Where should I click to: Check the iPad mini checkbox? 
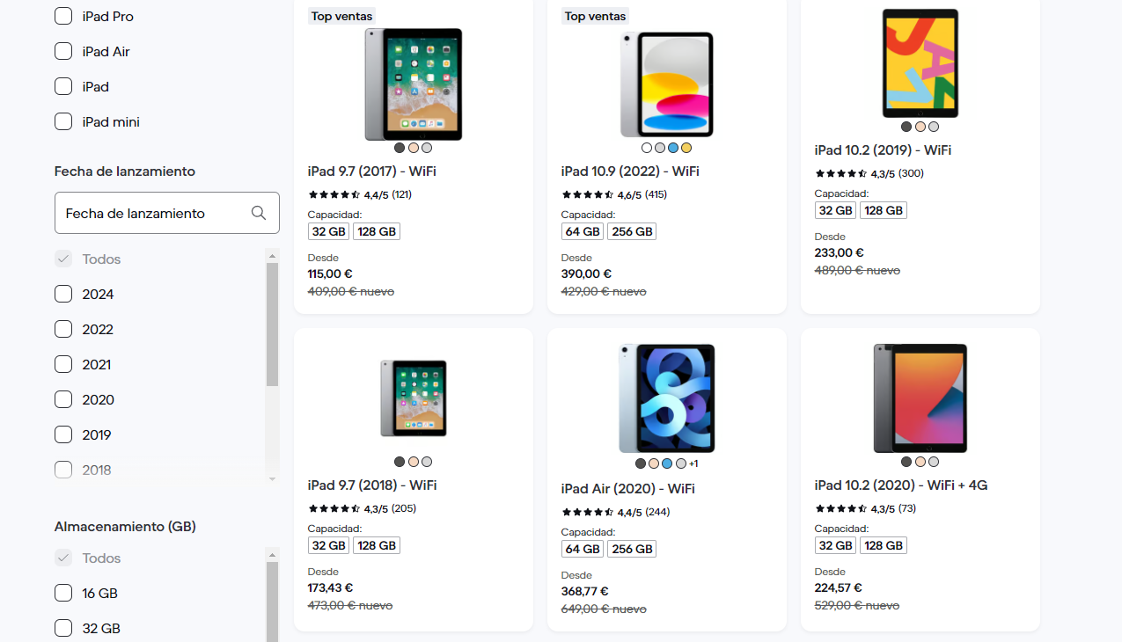click(x=62, y=121)
